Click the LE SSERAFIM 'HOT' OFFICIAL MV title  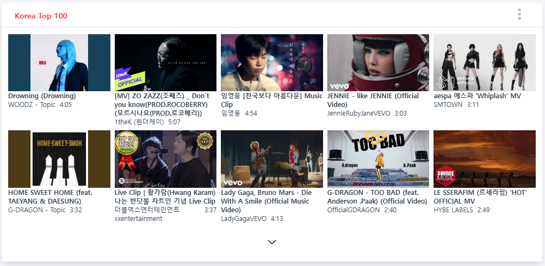[x=480, y=197]
